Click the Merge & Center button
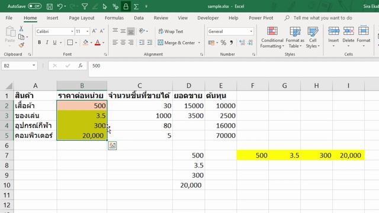This screenshot has width=379, height=213. click(176, 43)
